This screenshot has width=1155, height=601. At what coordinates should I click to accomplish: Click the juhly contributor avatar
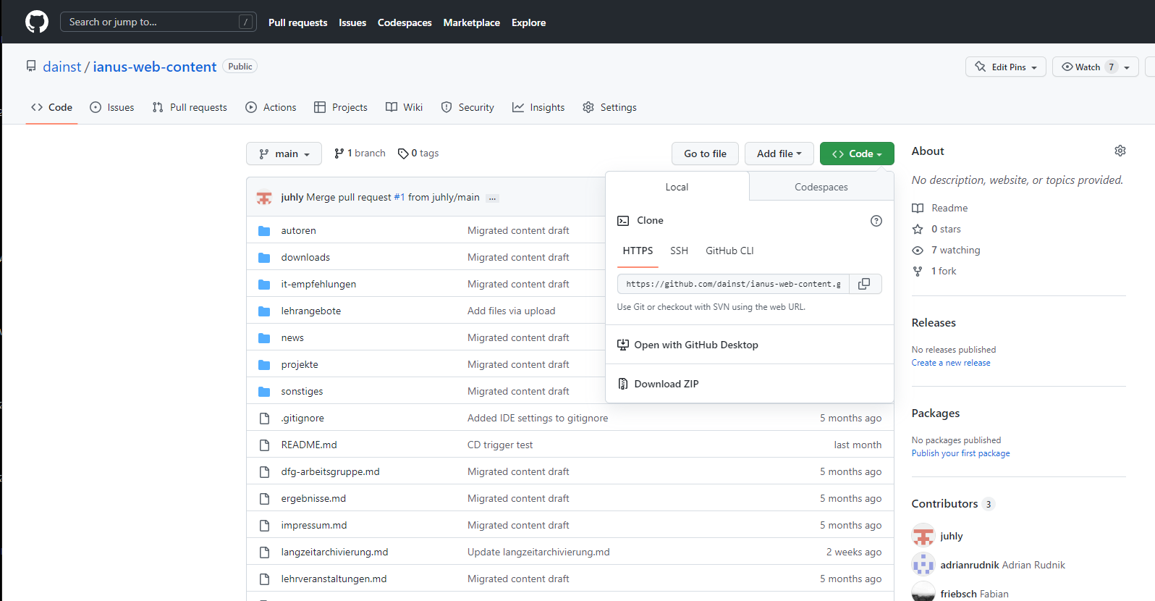pyautogui.click(x=923, y=536)
